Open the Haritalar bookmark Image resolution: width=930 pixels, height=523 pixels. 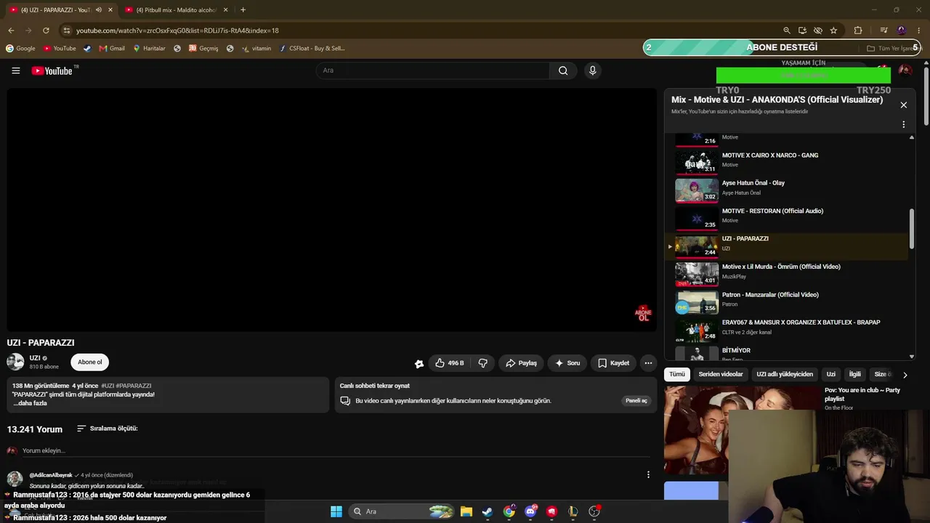point(149,49)
